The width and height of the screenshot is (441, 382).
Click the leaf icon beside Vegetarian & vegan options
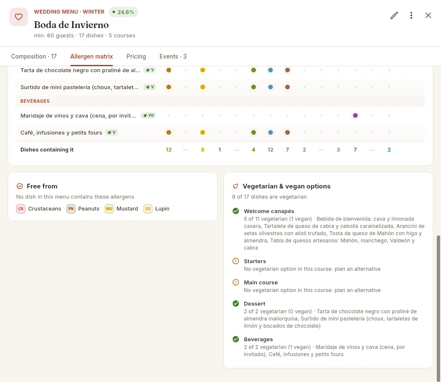[x=235, y=186]
